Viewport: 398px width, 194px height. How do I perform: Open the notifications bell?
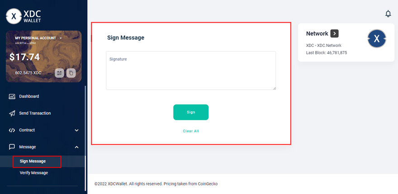[x=388, y=14]
